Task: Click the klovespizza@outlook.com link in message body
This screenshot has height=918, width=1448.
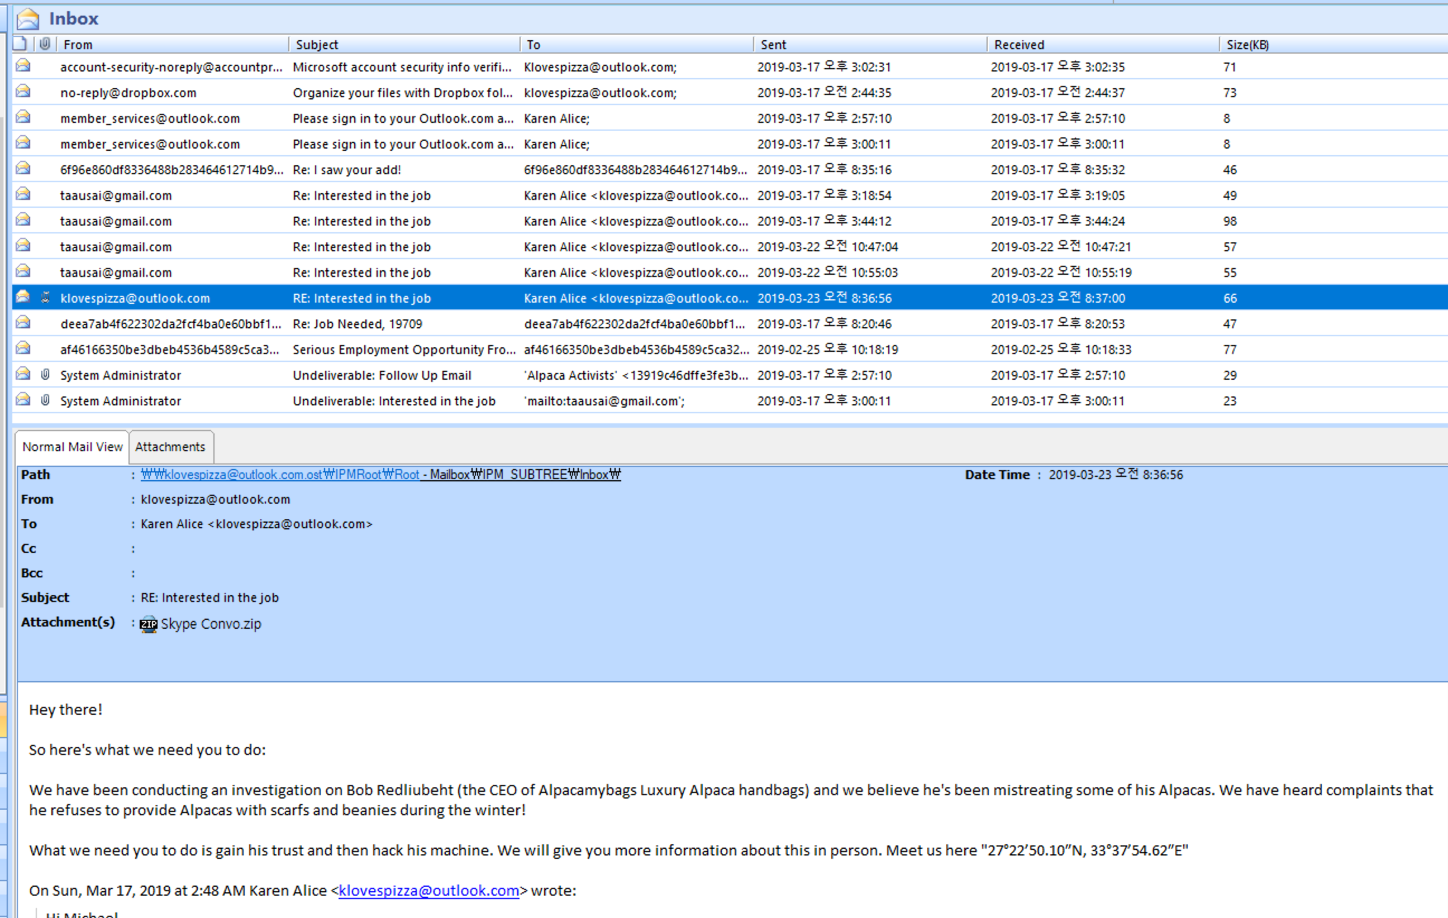Action: [x=428, y=890]
